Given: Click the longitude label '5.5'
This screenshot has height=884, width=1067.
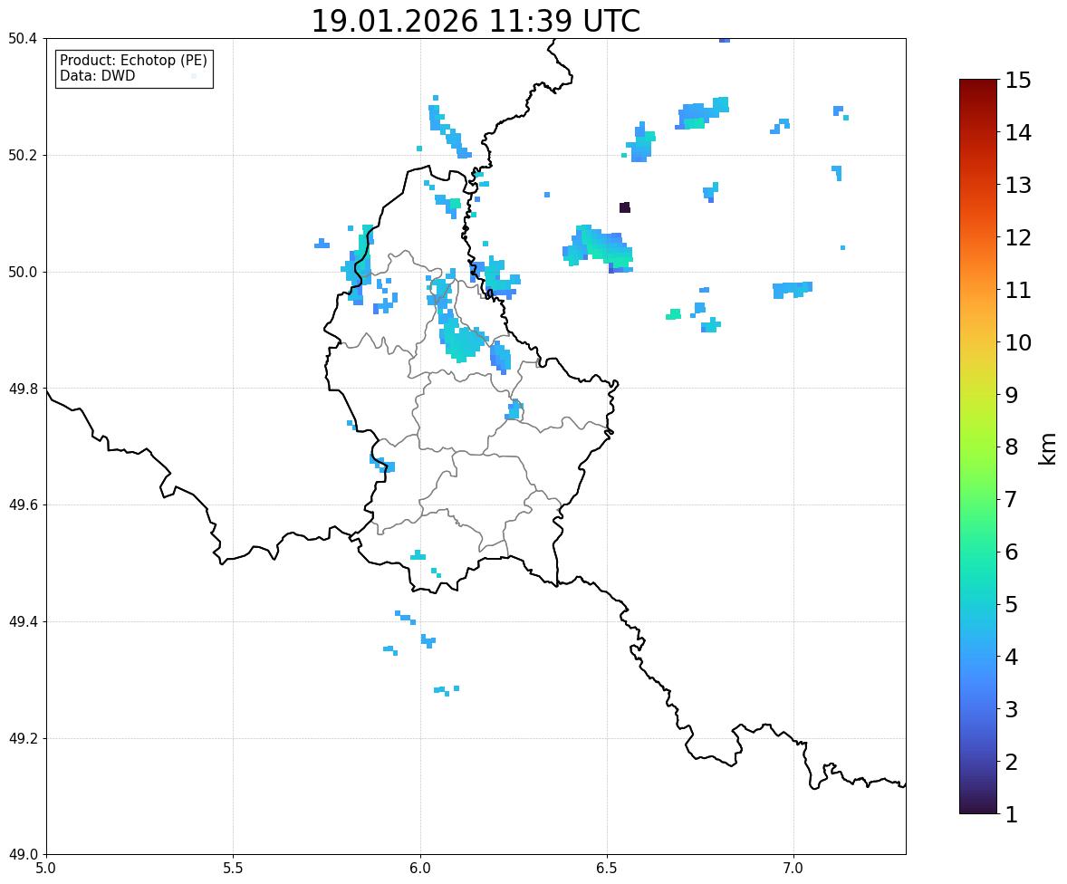Looking at the screenshot, I should click(234, 869).
